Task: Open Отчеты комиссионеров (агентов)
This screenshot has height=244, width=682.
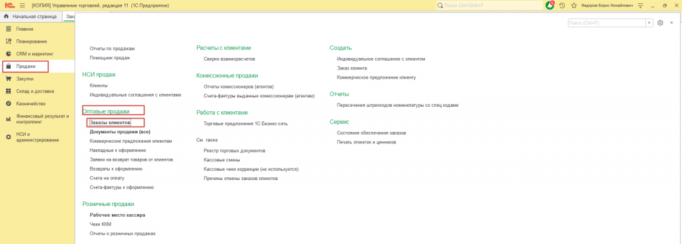Action: pos(238,86)
